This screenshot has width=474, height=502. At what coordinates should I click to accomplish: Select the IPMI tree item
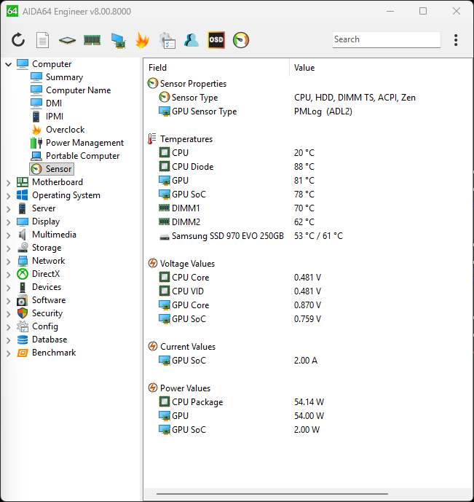coord(55,117)
